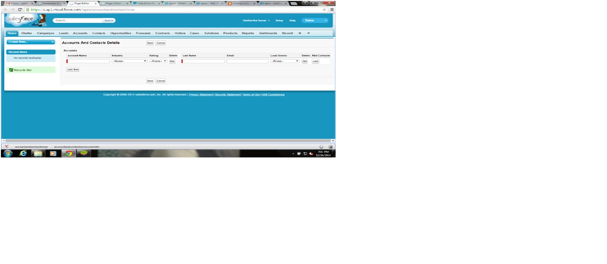Open the Windows Start menu
Viewport: 607px width, 264px height.
(8, 153)
